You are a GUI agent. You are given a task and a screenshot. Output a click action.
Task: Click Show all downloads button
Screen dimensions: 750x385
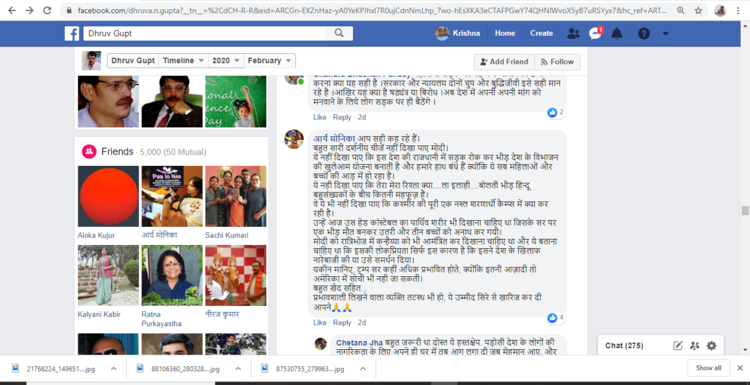708,368
